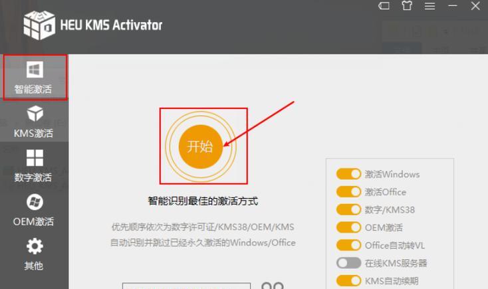The image size is (488, 289).
Task: Click the input box at the bottom
Action: [186, 286]
